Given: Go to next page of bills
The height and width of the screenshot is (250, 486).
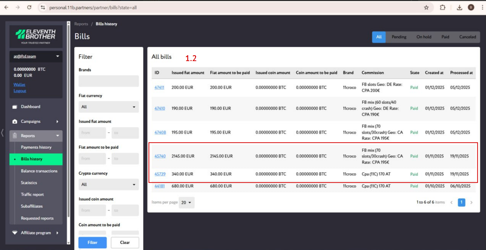Looking at the screenshot, I should pos(471,202).
